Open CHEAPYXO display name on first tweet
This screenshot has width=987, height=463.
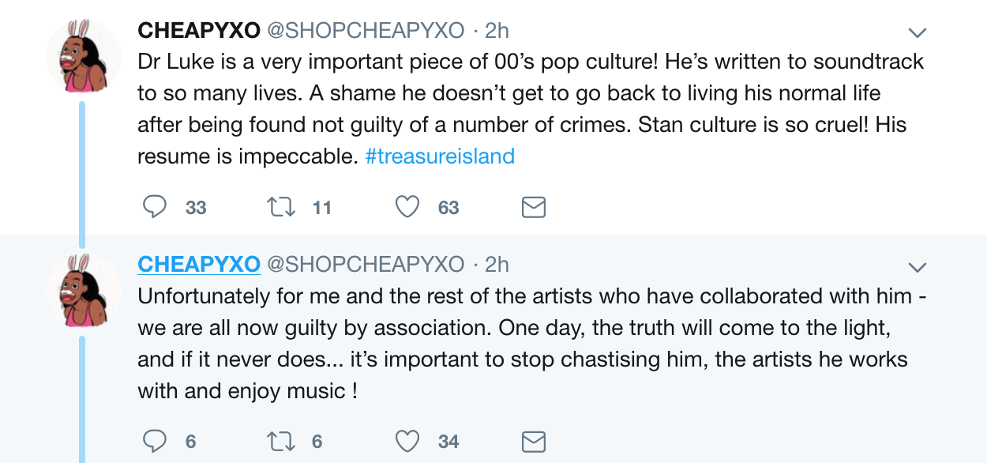[199, 30]
